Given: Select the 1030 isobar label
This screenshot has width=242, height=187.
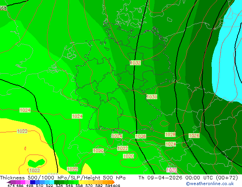Looking at the screenshot, I should (x=152, y=97).
